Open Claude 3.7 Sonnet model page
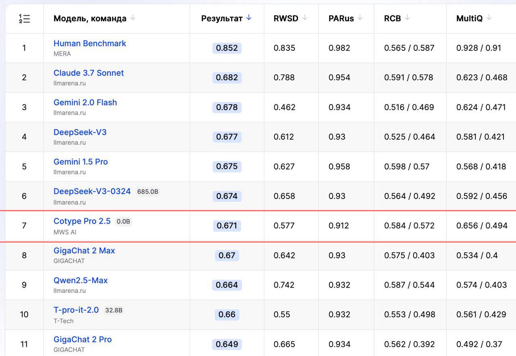 click(88, 73)
